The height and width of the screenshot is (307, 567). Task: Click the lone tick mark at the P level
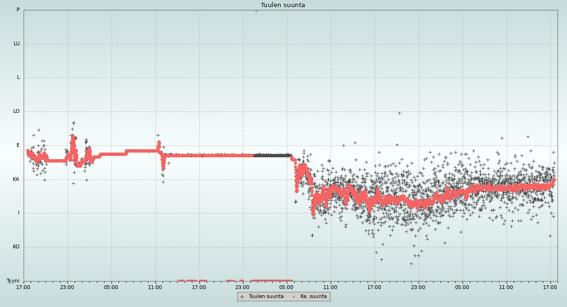[x=257, y=10]
